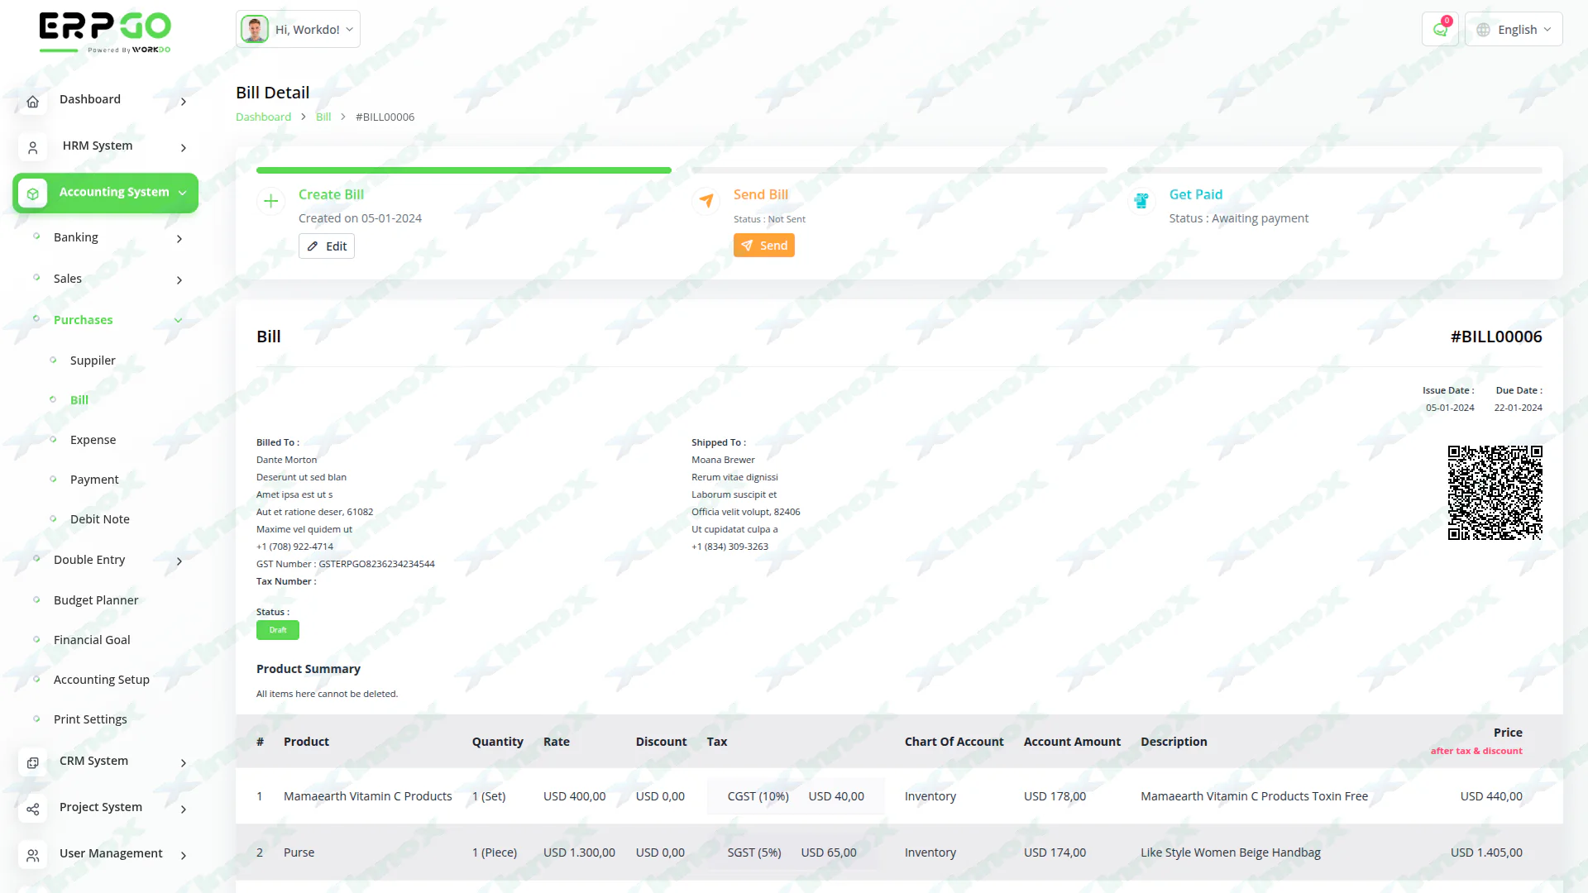Open the Hi, Workdo! user dropdown
Viewport: 1588px width, 893px height.
coord(298,30)
